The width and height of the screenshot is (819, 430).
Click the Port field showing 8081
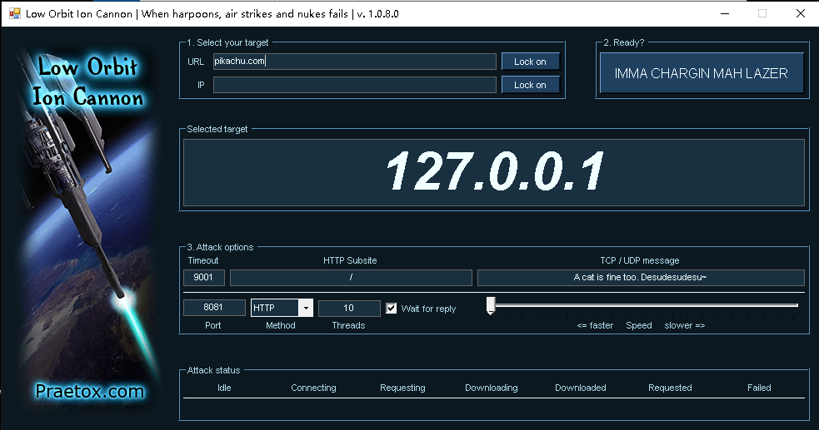click(214, 308)
